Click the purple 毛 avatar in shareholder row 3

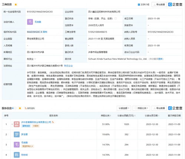[x=17, y=145]
